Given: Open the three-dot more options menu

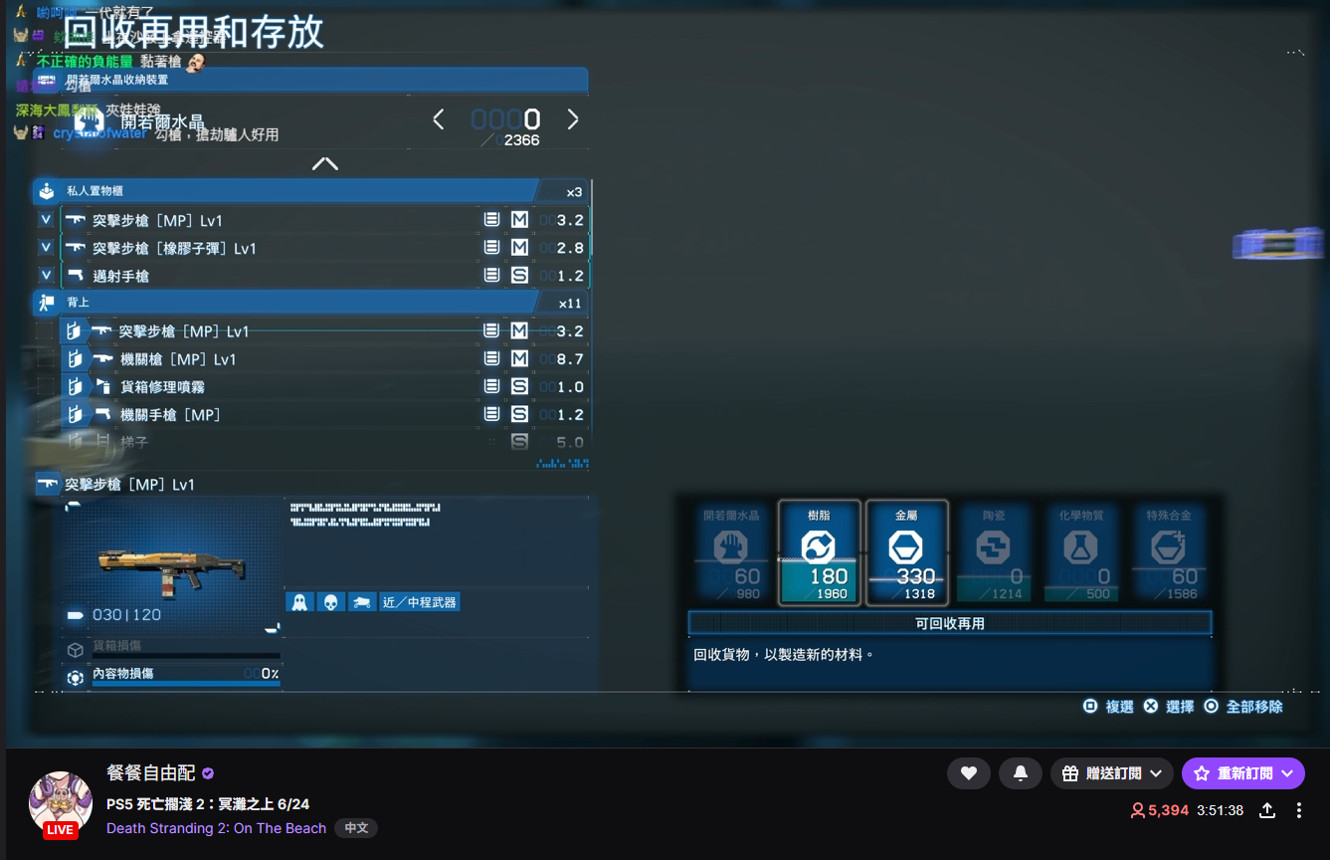Looking at the screenshot, I should [x=1299, y=810].
